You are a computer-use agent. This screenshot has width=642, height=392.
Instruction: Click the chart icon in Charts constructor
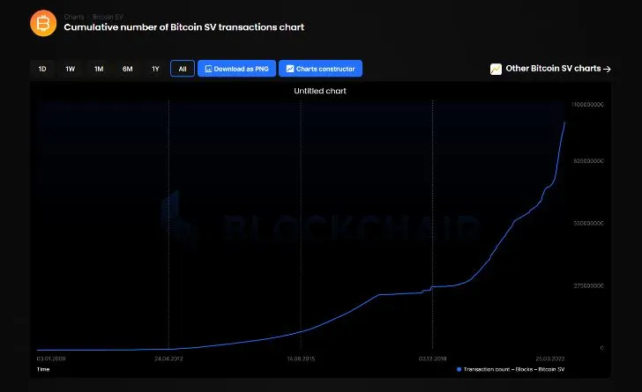click(290, 69)
